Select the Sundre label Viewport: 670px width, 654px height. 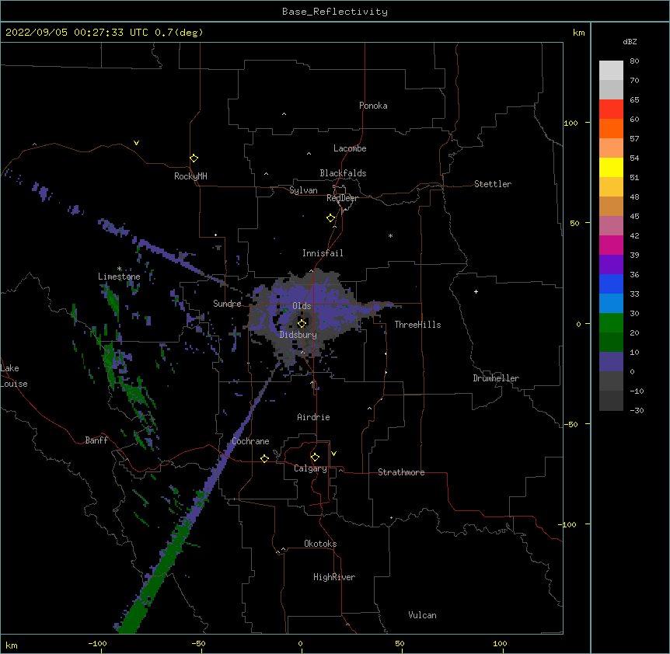click(x=227, y=304)
